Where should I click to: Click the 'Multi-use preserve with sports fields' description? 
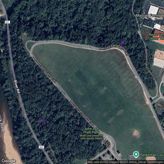(91, 137)
